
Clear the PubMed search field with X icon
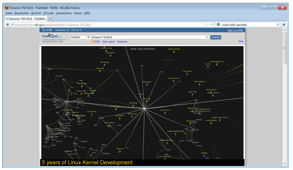[207, 37]
